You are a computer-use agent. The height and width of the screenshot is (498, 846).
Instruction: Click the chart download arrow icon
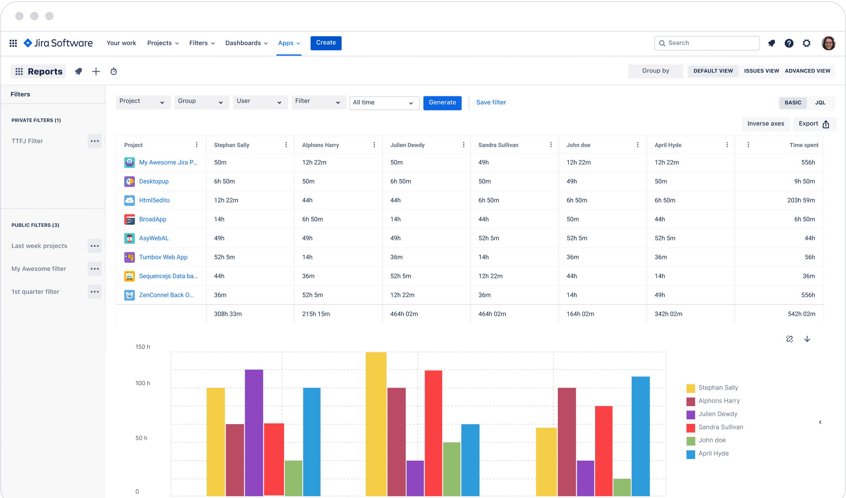tap(807, 339)
